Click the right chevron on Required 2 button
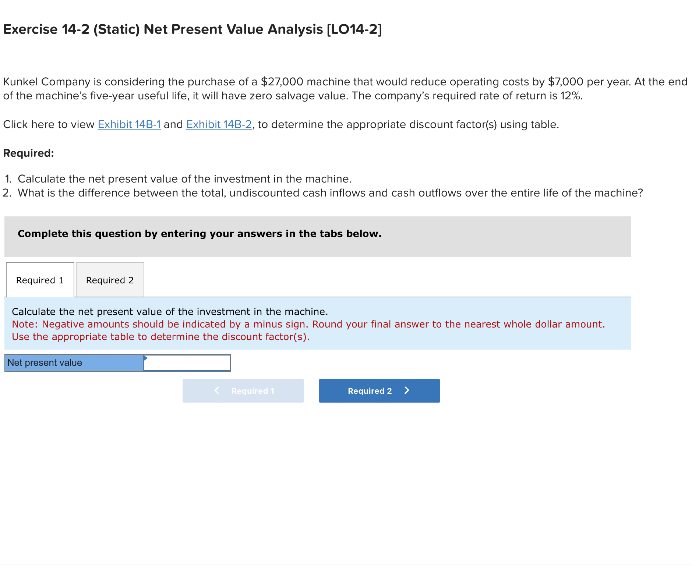The image size is (692, 566). click(406, 390)
